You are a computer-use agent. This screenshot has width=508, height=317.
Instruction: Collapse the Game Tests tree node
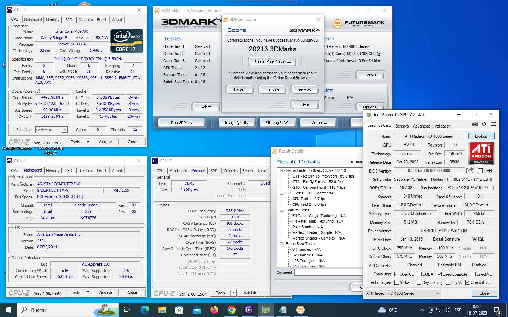pyautogui.click(x=282, y=170)
